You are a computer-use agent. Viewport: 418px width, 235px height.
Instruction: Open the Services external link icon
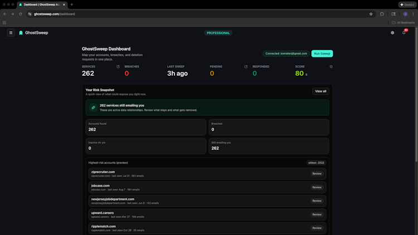coord(118,67)
